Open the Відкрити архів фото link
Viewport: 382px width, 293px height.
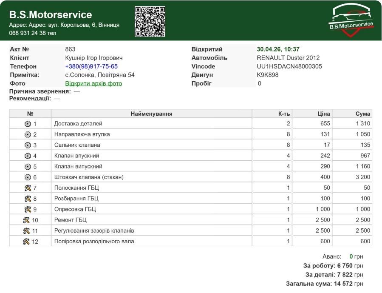coord(93,84)
